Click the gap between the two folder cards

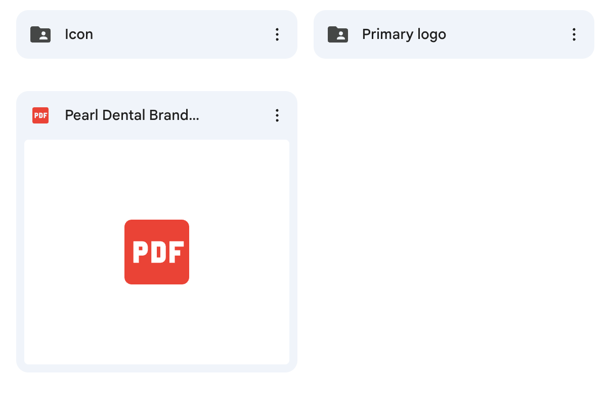[x=306, y=34]
